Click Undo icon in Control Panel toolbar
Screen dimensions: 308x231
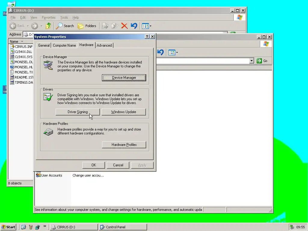tap(161, 52)
